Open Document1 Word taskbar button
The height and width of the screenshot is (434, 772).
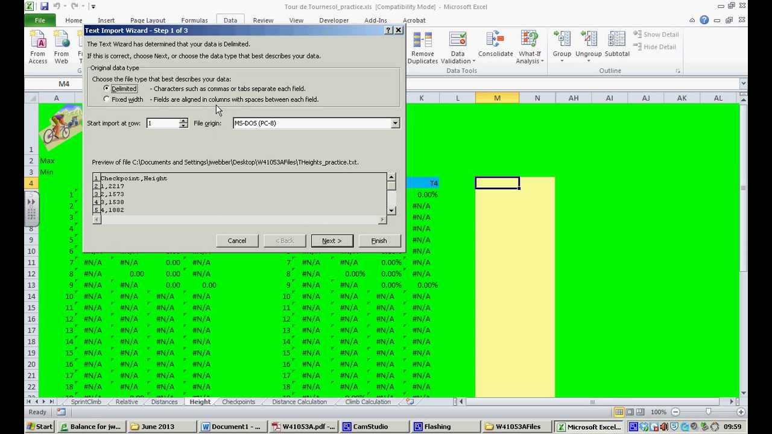click(233, 427)
